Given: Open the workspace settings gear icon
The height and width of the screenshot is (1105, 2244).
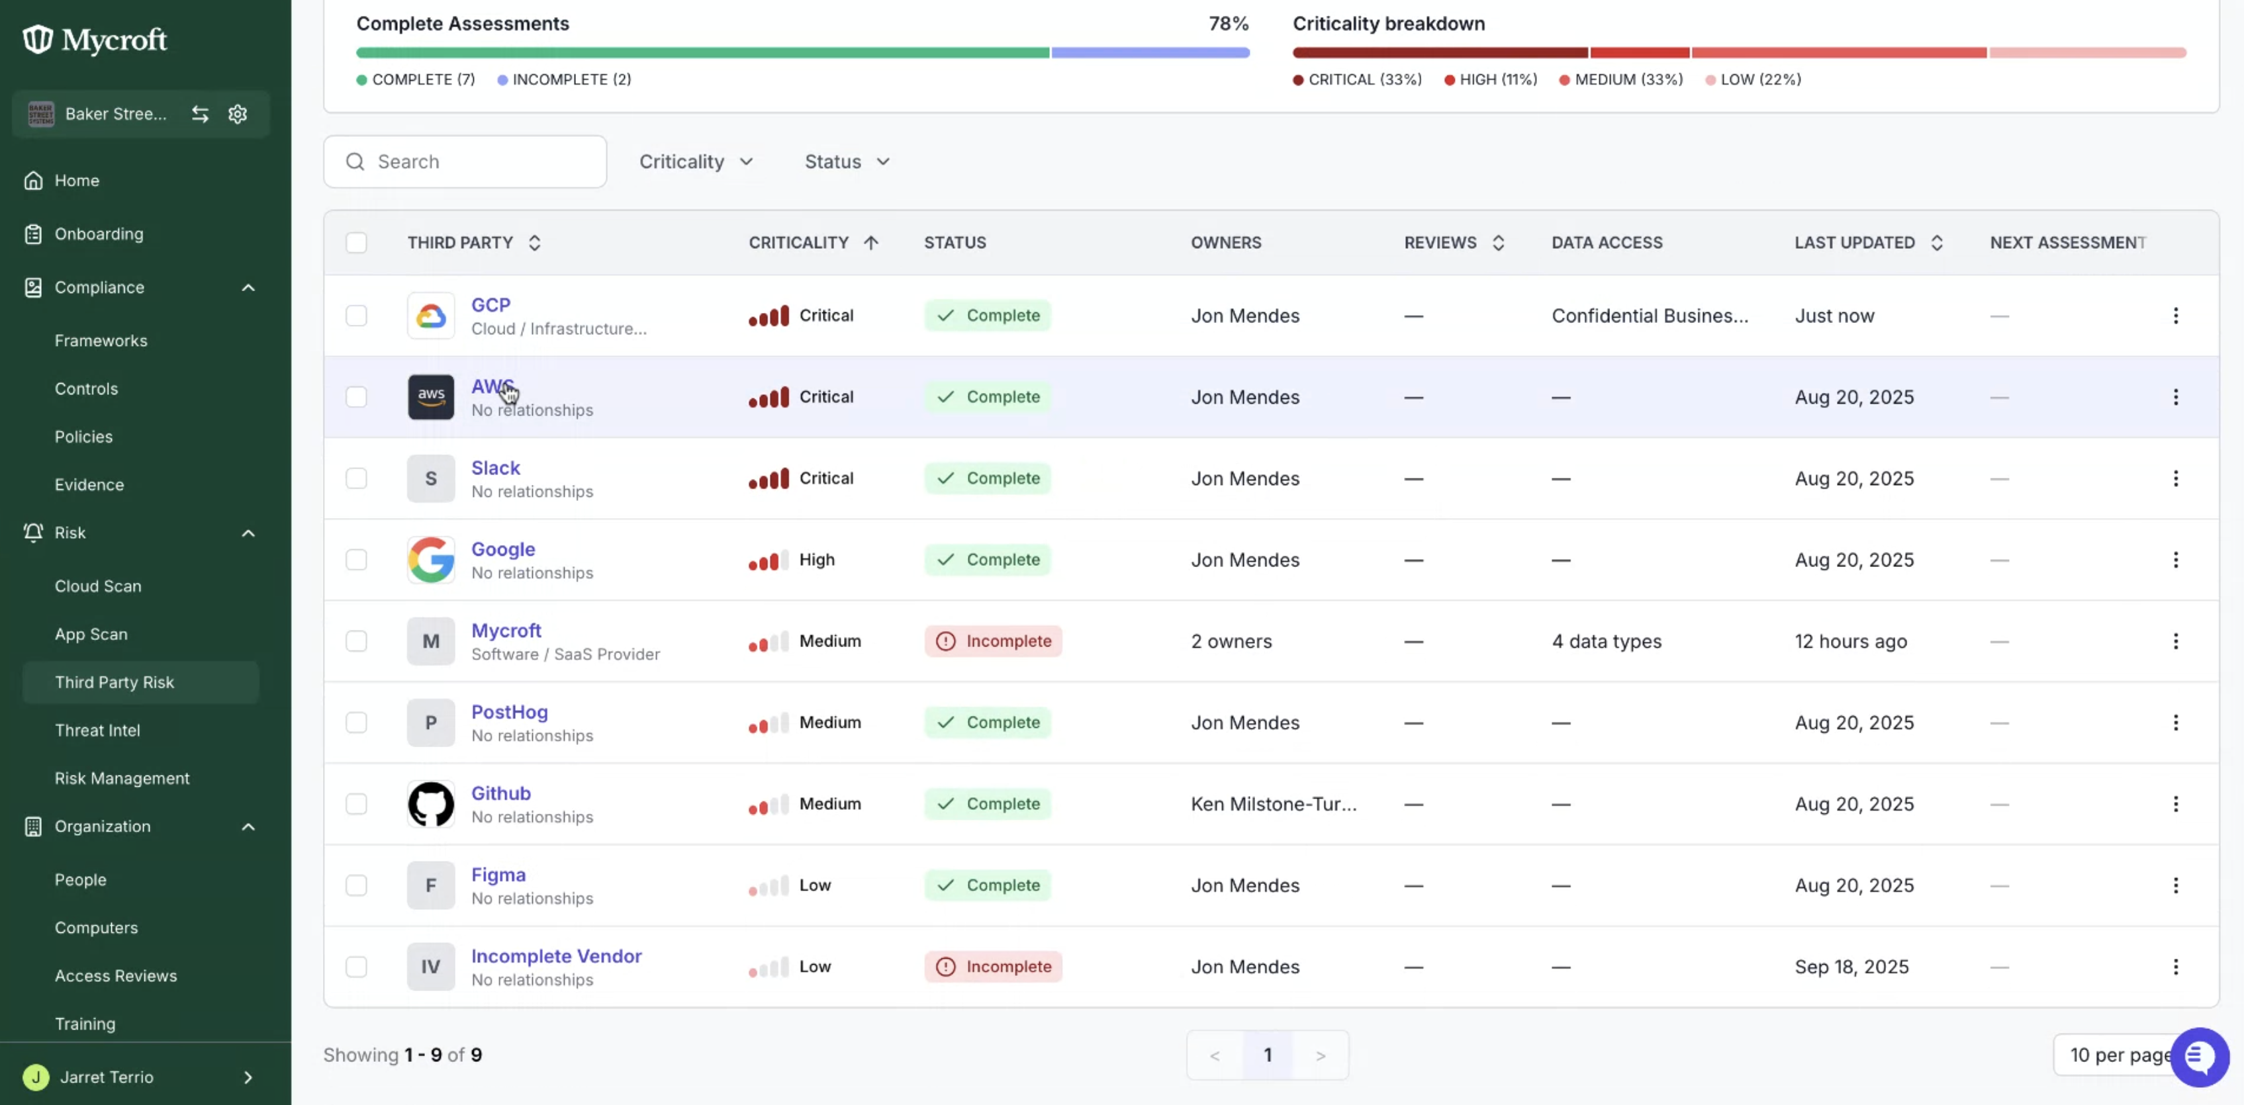Looking at the screenshot, I should pos(238,114).
